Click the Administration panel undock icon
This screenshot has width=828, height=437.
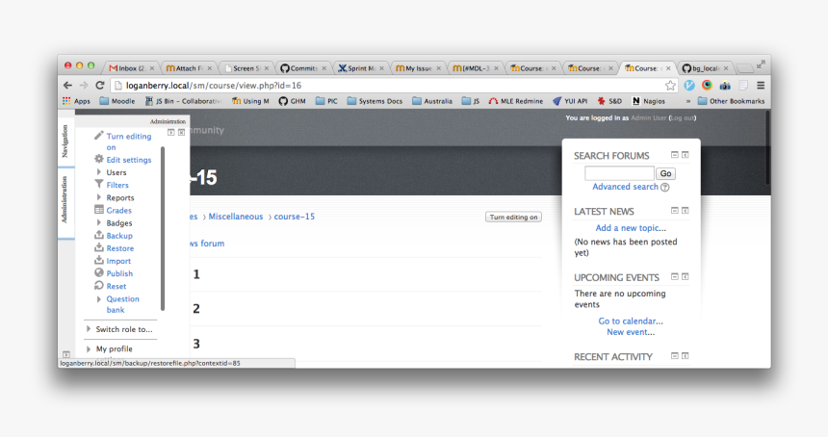(x=171, y=133)
